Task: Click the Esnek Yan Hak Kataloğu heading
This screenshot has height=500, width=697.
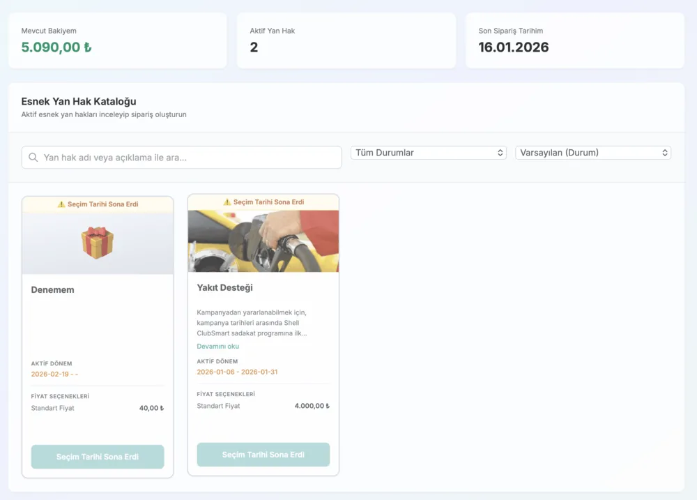Action: (x=79, y=101)
